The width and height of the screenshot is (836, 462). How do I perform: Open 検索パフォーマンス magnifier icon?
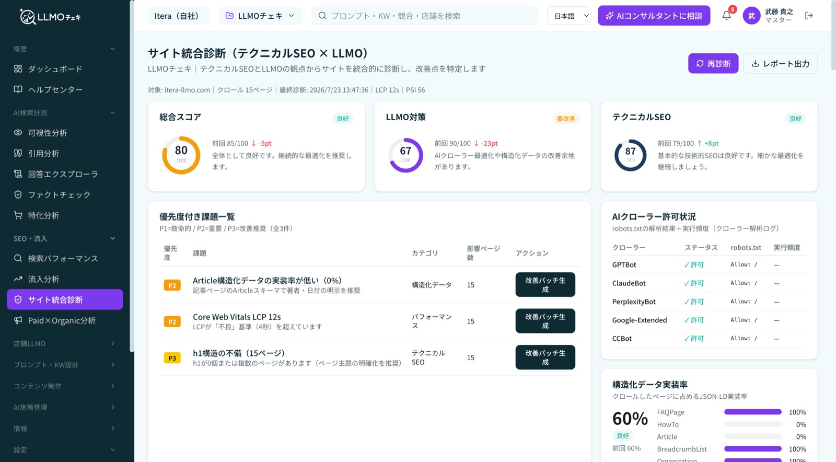pos(18,258)
